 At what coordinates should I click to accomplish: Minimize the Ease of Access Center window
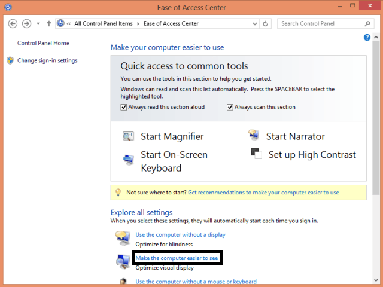tap(340, 7)
